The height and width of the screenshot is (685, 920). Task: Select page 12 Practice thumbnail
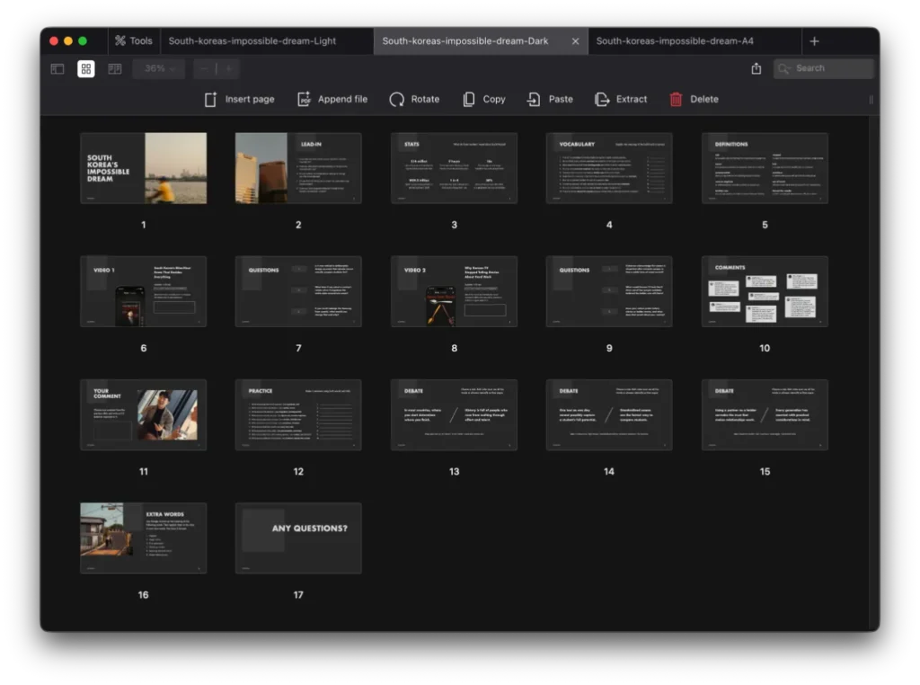298,415
